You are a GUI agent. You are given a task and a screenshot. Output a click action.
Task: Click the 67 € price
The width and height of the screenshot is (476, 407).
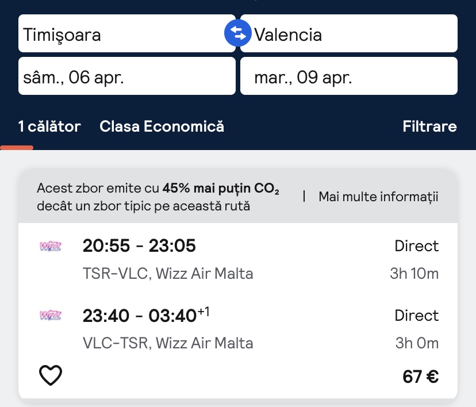[x=421, y=377]
